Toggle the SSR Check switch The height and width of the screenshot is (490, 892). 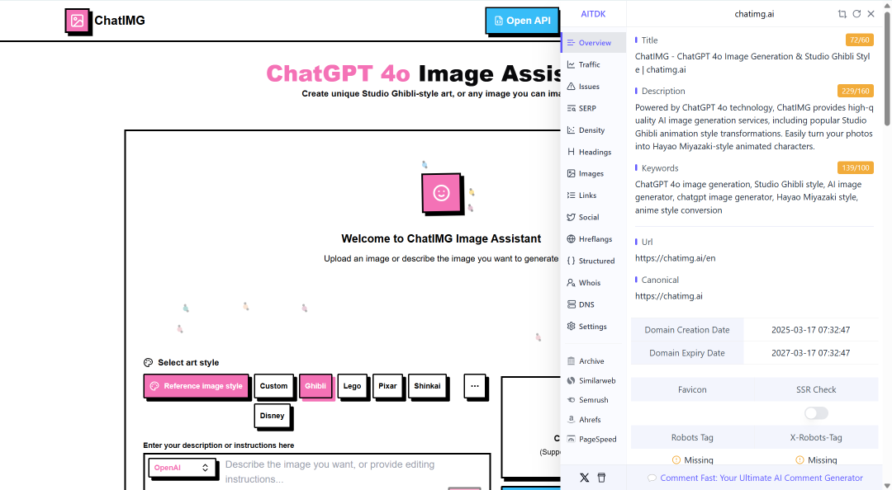816,413
